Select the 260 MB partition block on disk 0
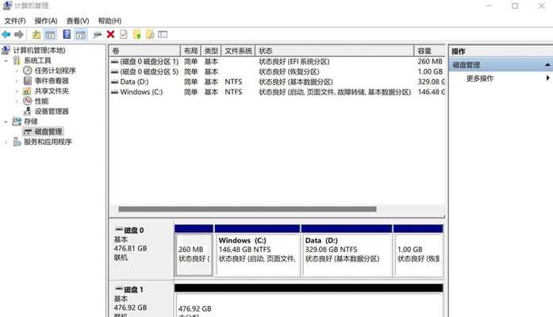 [x=194, y=250]
